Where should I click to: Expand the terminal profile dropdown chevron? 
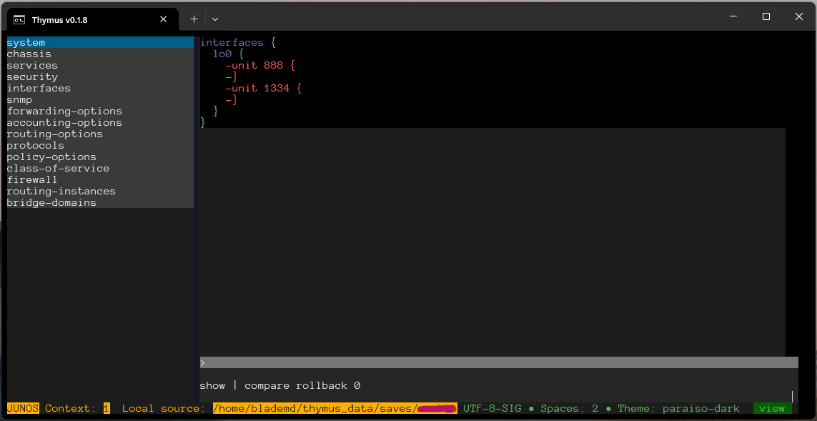pyautogui.click(x=214, y=19)
